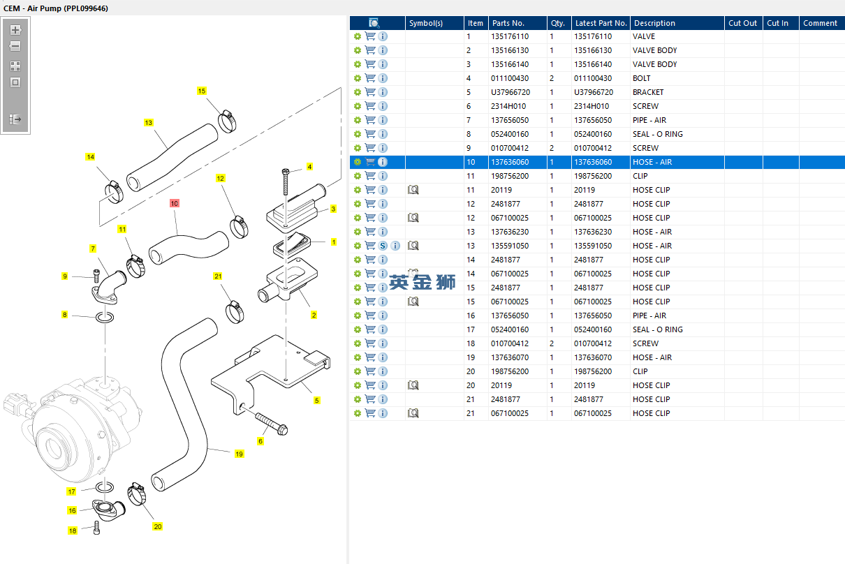Select callout 5 bracket label on the diagram
The width and height of the screenshot is (845, 564).
point(316,400)
